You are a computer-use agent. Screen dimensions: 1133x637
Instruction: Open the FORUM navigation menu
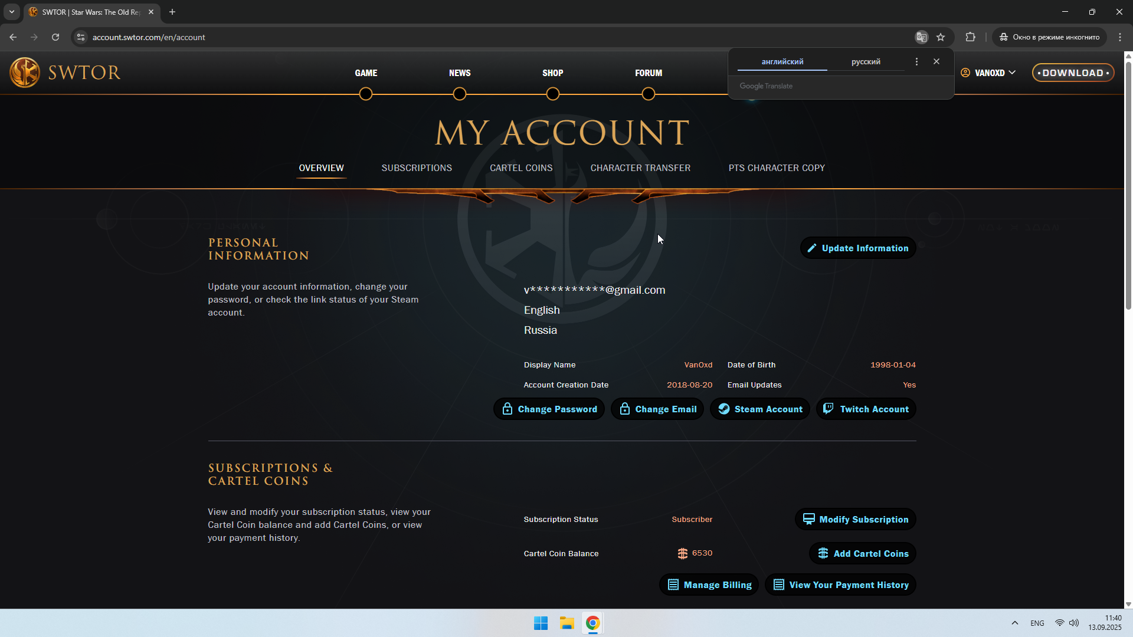tap(649, 73)
